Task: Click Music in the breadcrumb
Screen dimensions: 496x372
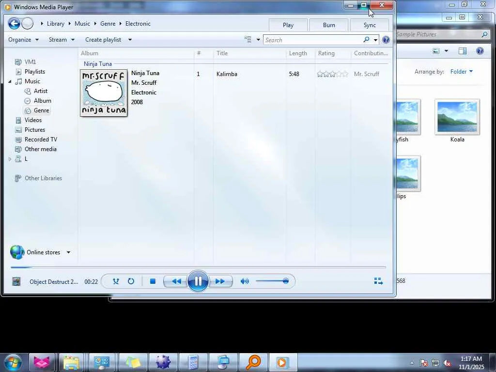Action: (x=82, y=24)
